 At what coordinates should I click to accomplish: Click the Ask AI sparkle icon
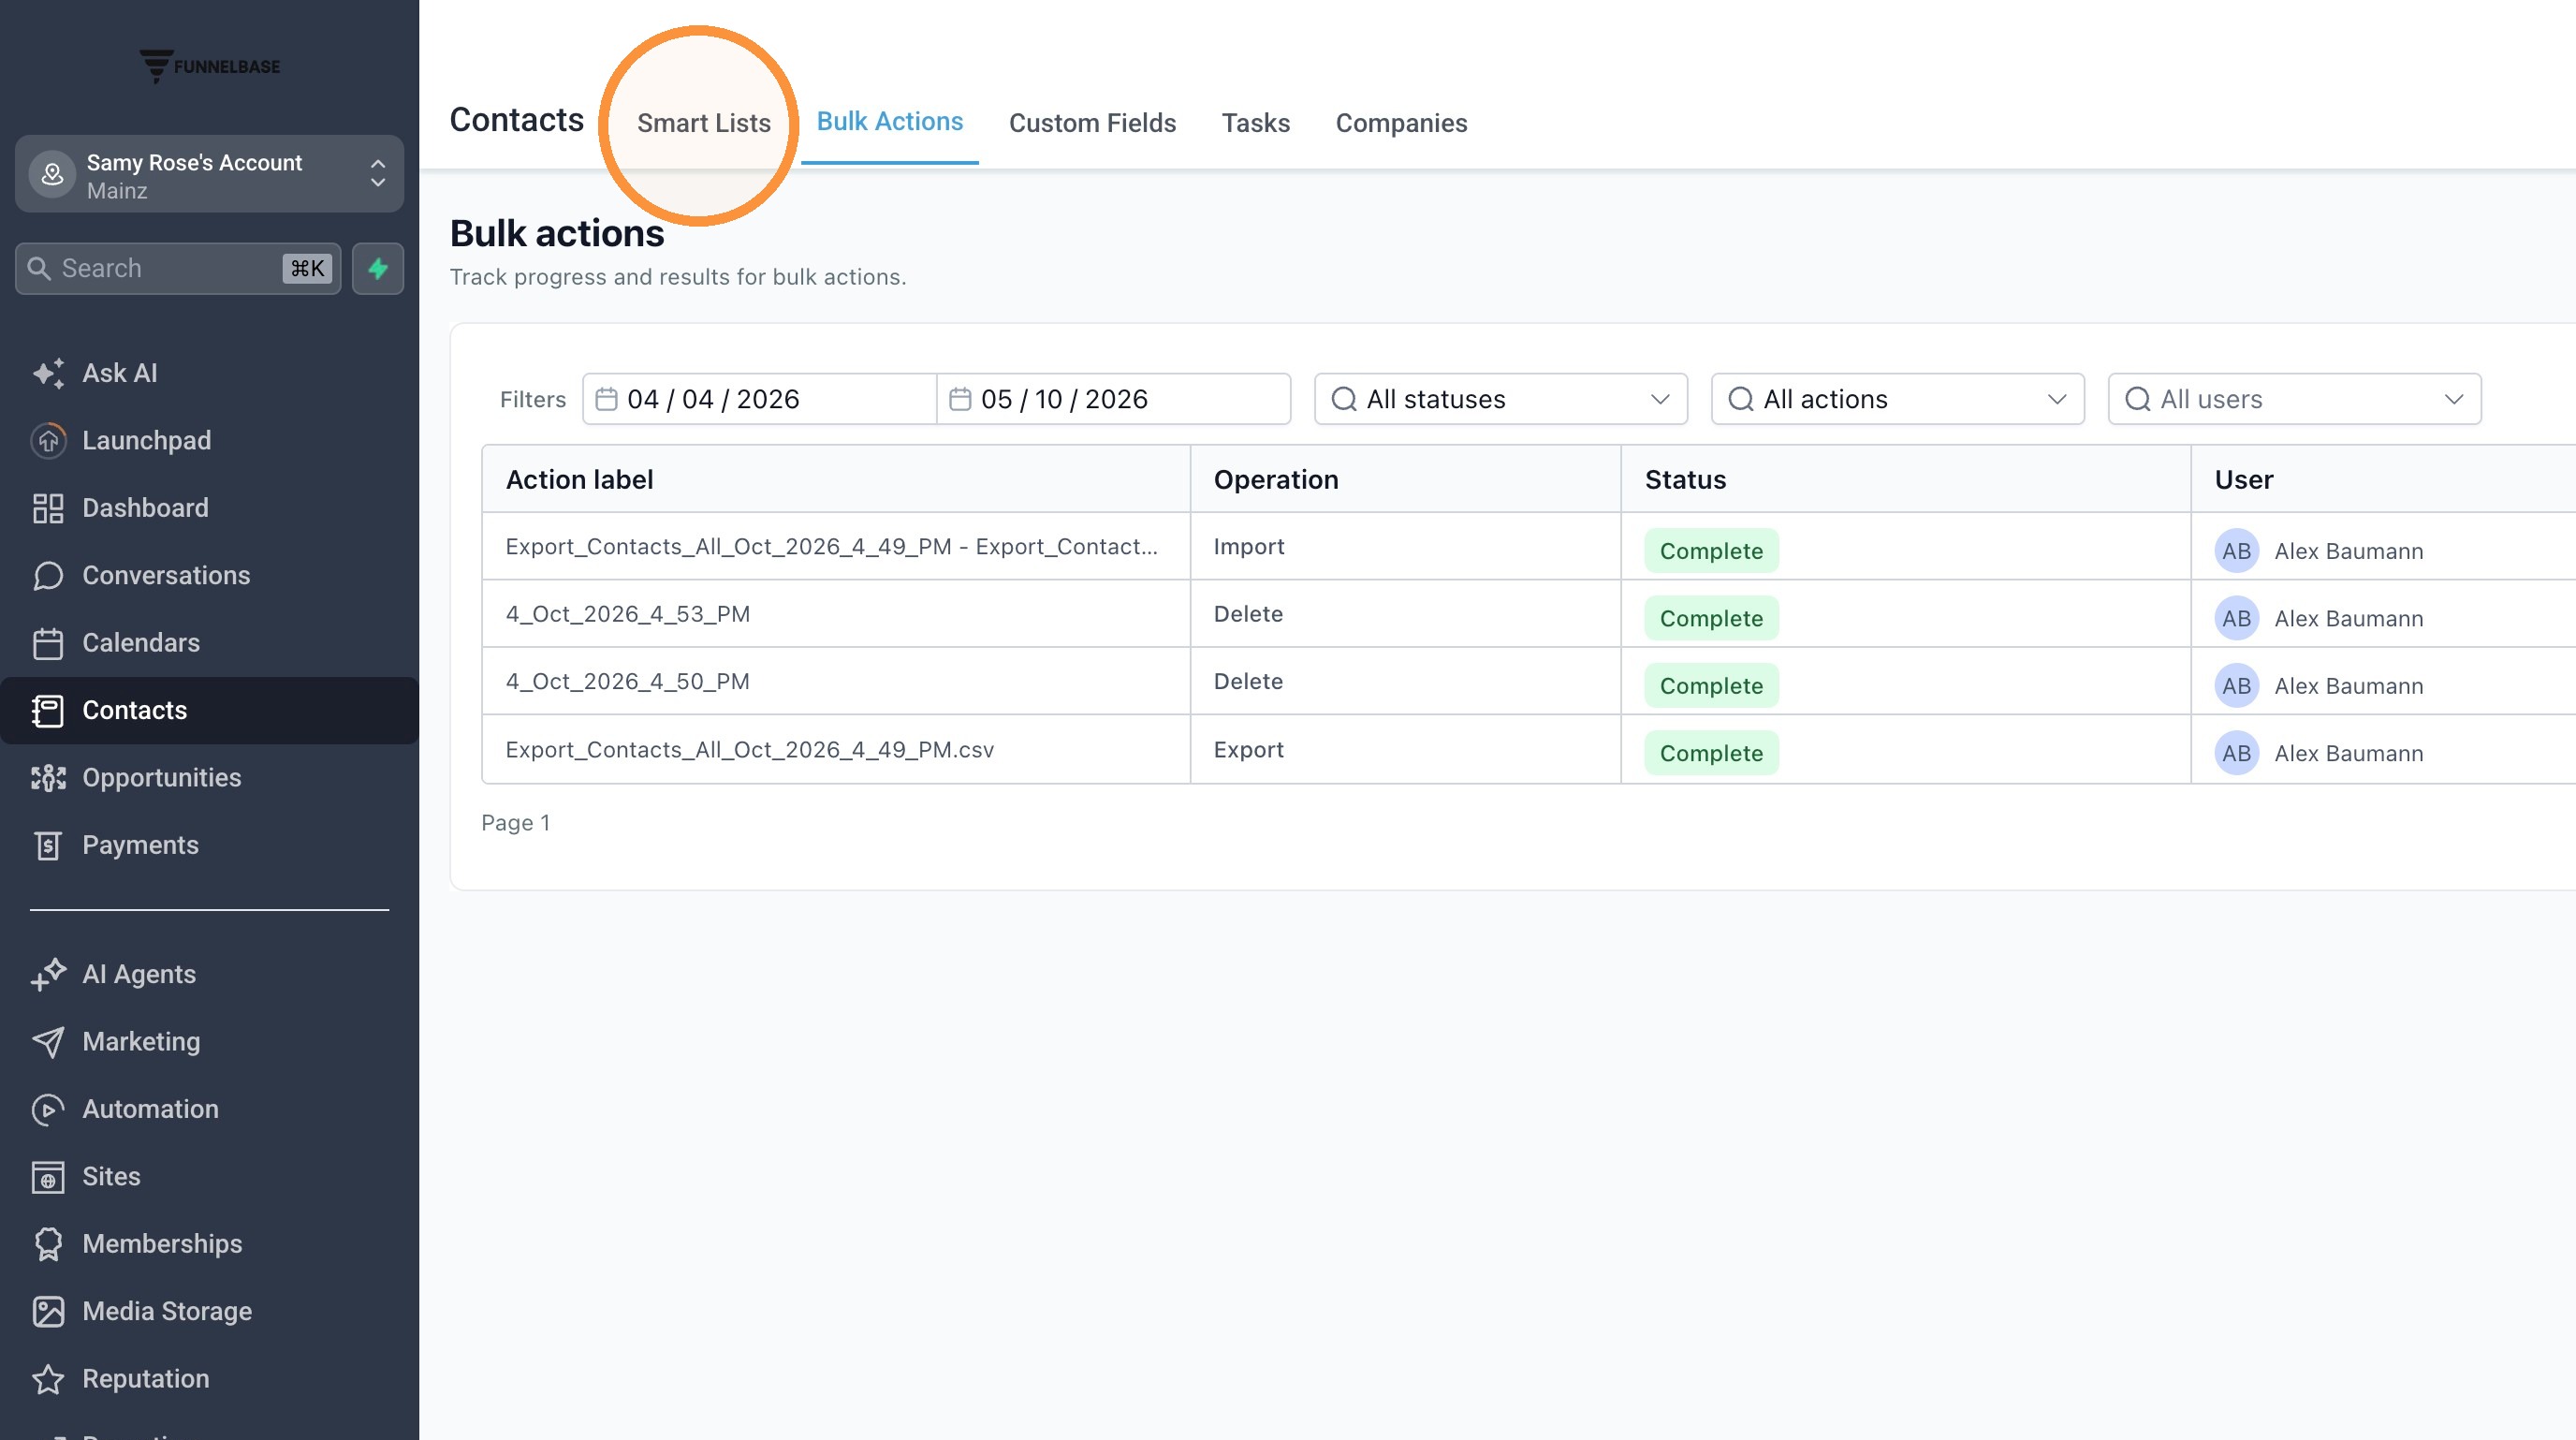(48, 373)
